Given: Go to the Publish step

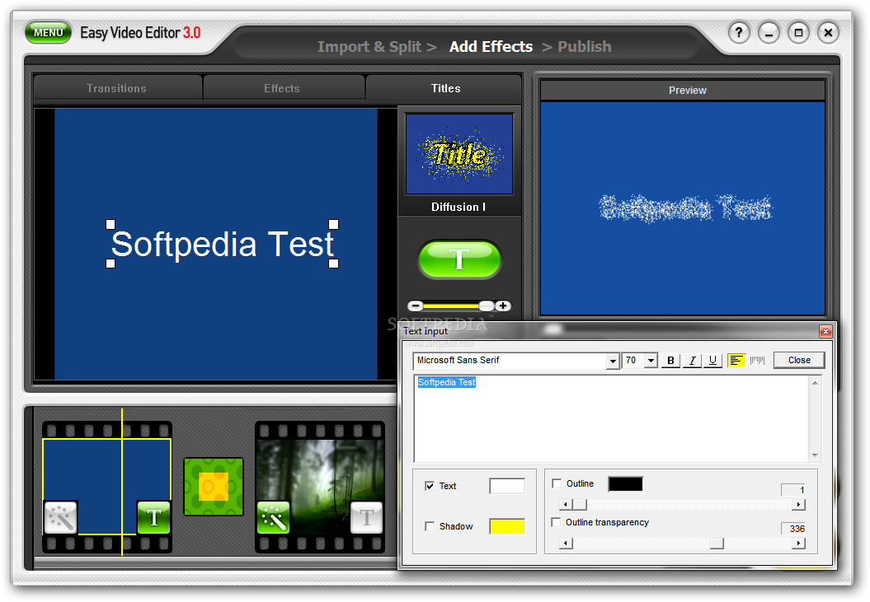Looking at the screenshot, I should click(x=584, y=47).
